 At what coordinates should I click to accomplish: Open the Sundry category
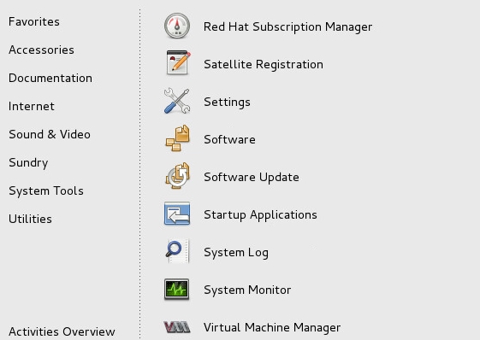click(28, 162)
